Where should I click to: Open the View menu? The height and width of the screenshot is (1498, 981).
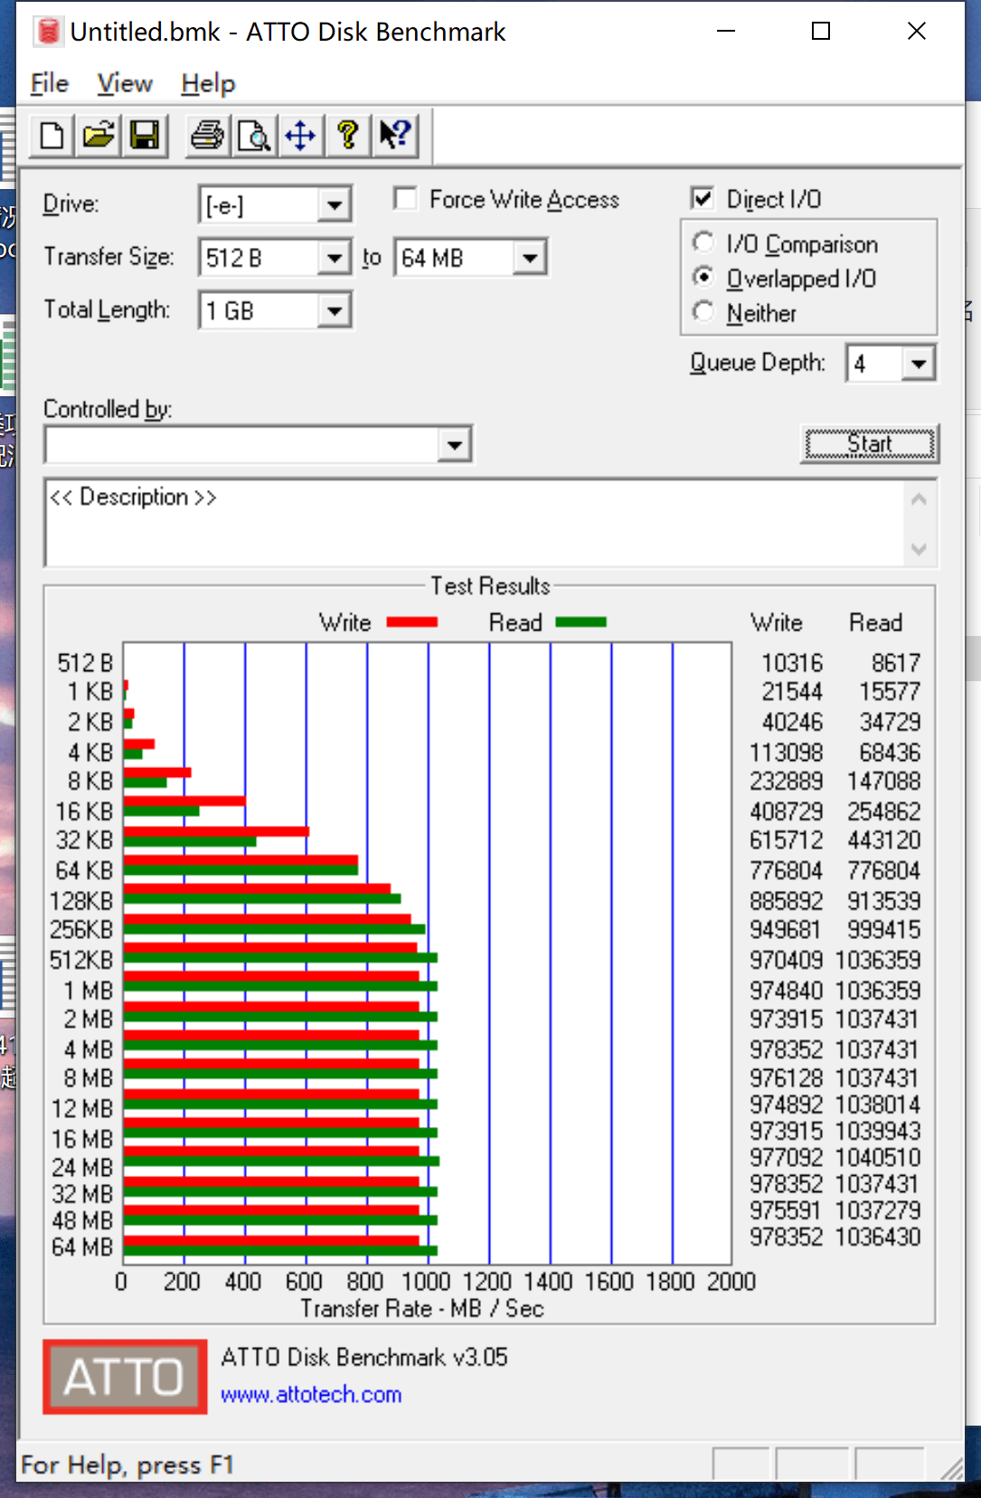(125, 84)
